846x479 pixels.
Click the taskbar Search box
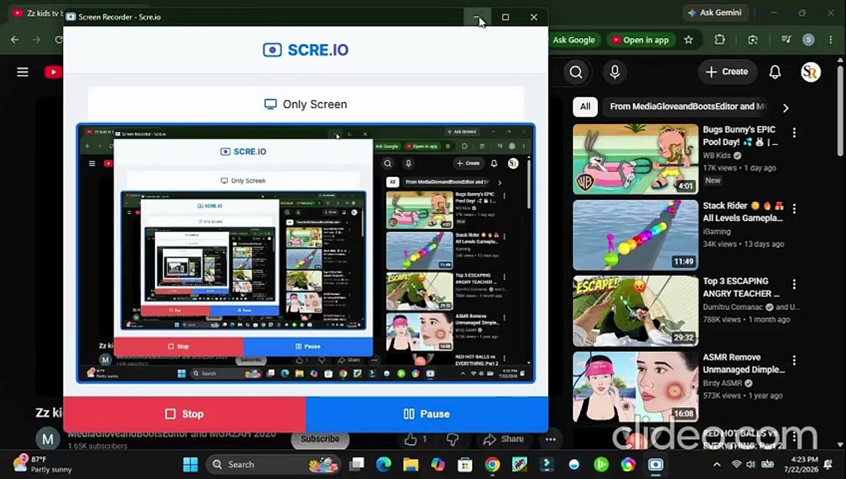click(273, 464)
